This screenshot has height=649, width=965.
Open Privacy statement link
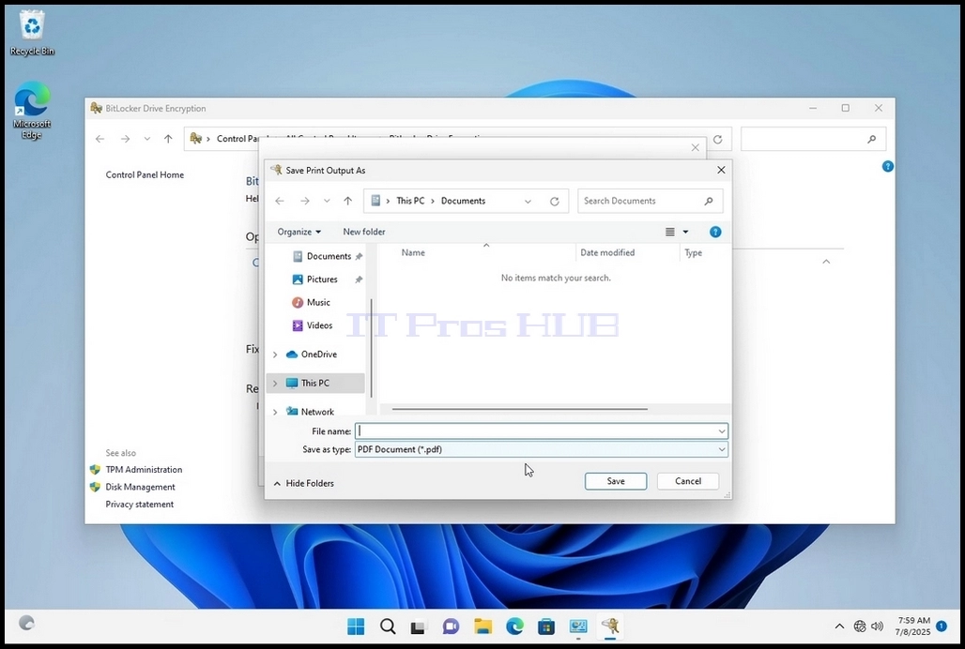(139, 505)
